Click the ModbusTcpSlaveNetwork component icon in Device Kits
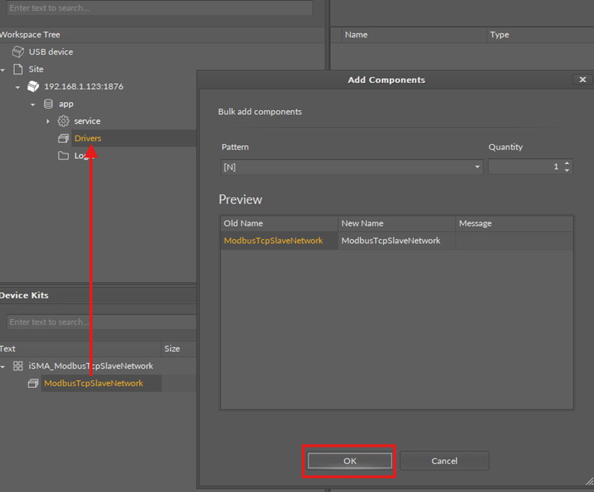 coord(33,383)
